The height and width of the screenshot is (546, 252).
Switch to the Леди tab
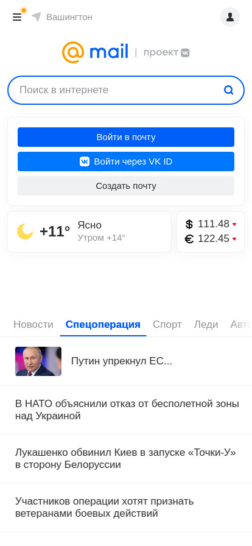(206, 325)
